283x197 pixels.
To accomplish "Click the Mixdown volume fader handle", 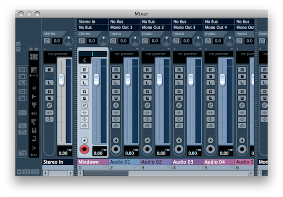I will (96, 80).
